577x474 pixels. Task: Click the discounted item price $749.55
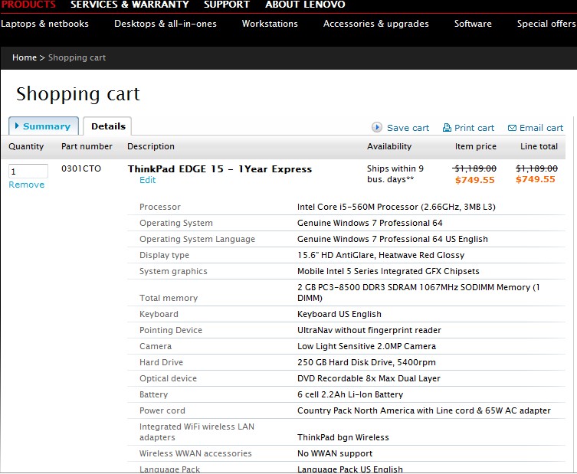[x=474, y=180]
